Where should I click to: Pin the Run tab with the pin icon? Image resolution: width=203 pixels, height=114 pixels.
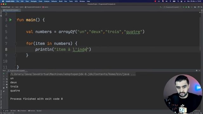(4, 92)
